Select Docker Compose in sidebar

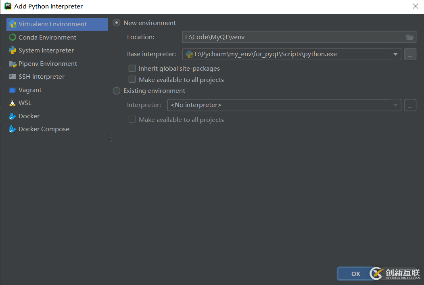pos(57,129)
